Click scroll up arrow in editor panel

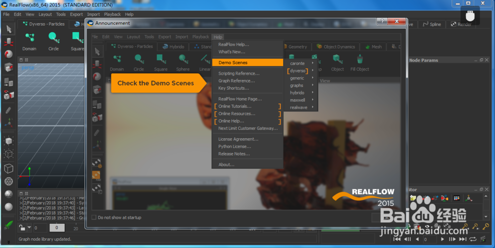(486, 196)
